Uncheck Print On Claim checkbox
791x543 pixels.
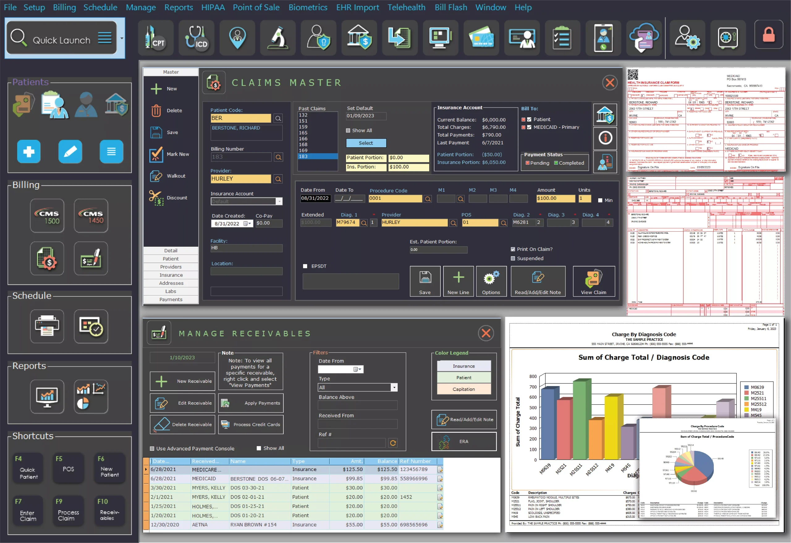click(513, 249)
